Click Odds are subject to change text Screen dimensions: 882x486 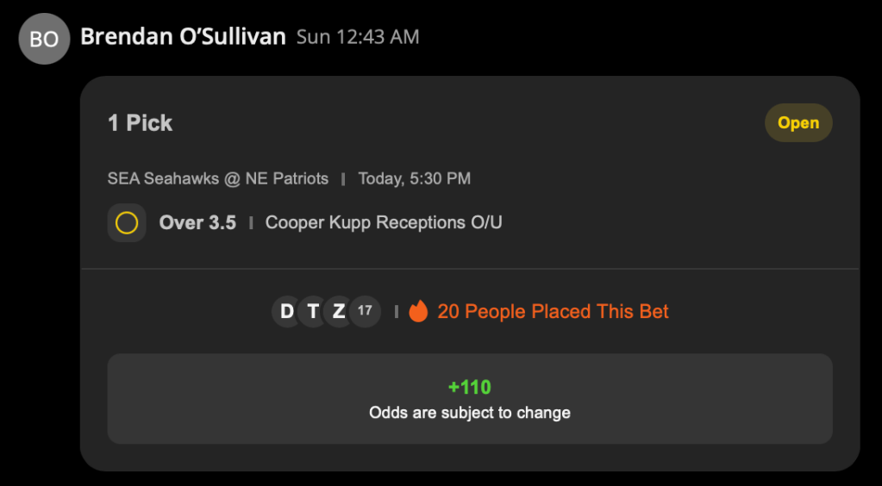(x=470, y=413)
